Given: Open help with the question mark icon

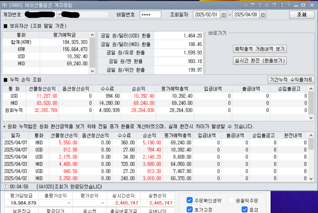Looking at the screenshot, I should 288,5.
